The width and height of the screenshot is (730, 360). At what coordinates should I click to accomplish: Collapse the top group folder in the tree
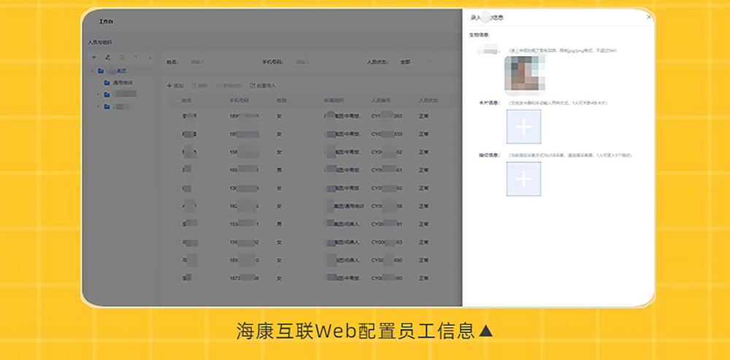[92, 71]
